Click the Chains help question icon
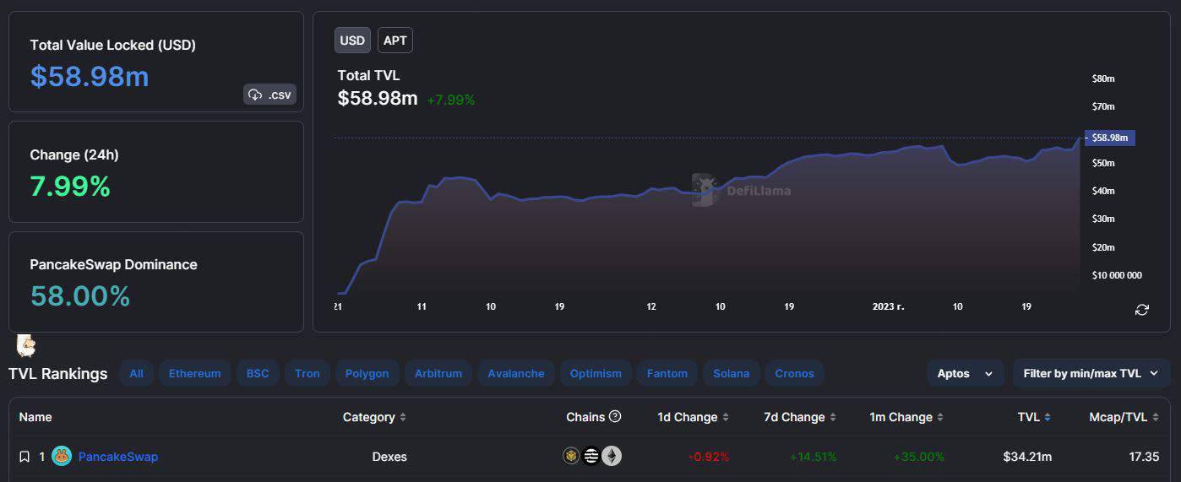The height and width of the screenshot is (482, 1181). (615, 416)
